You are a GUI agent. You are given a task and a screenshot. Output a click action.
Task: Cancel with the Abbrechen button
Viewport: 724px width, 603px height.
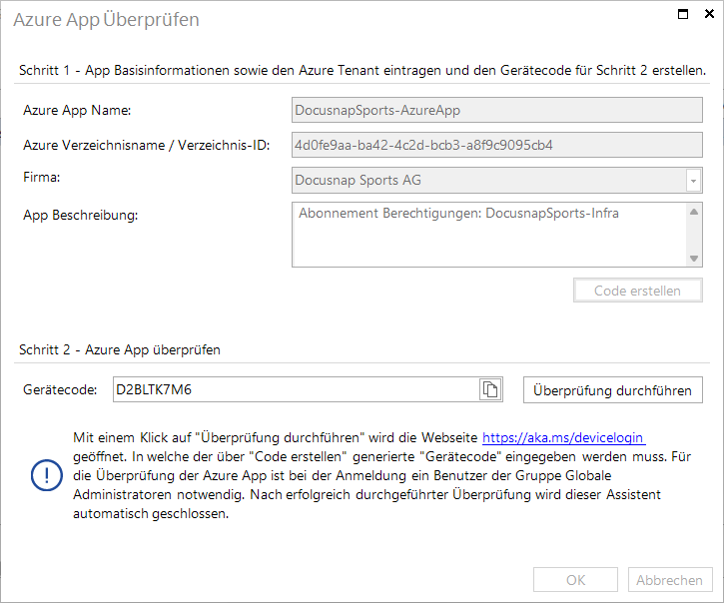[x=670, y=580]
